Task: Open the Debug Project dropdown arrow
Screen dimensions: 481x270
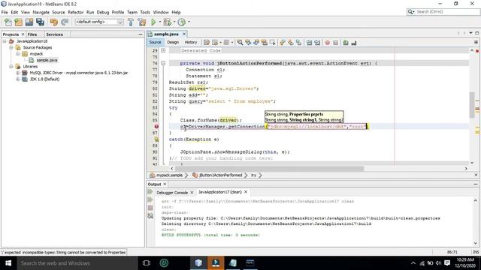Action: 174,22
